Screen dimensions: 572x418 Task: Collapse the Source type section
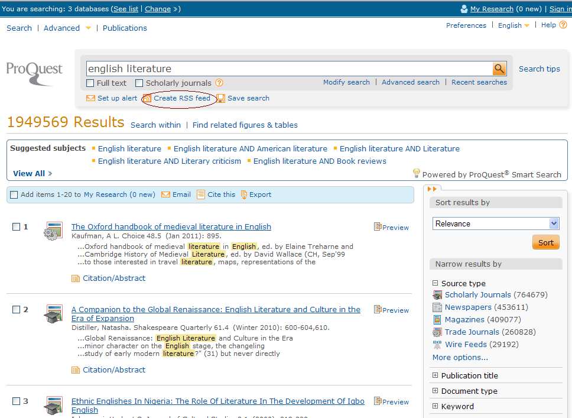[x=435, y=283]
